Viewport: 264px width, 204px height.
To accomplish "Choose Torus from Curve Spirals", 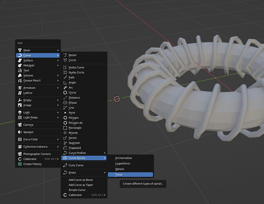I will 131,175.
